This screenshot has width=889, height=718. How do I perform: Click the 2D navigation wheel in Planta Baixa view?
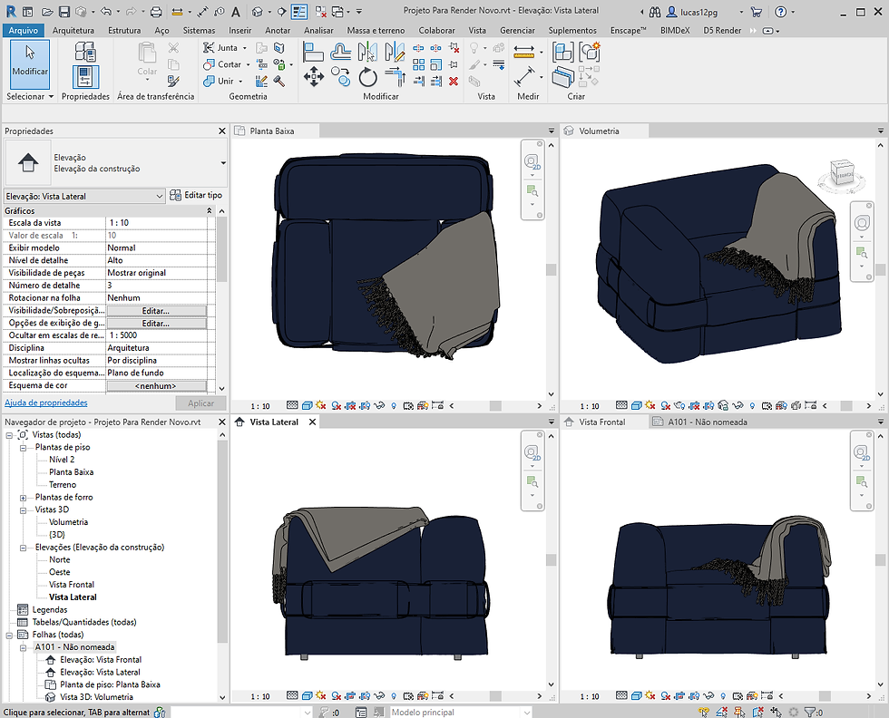(532, 161)
